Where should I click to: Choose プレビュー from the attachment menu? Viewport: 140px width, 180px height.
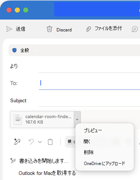pyautogui.click(x=93, y=130)
